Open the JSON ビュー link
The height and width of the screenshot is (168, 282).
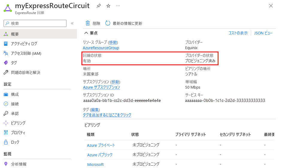coord(263,33)
